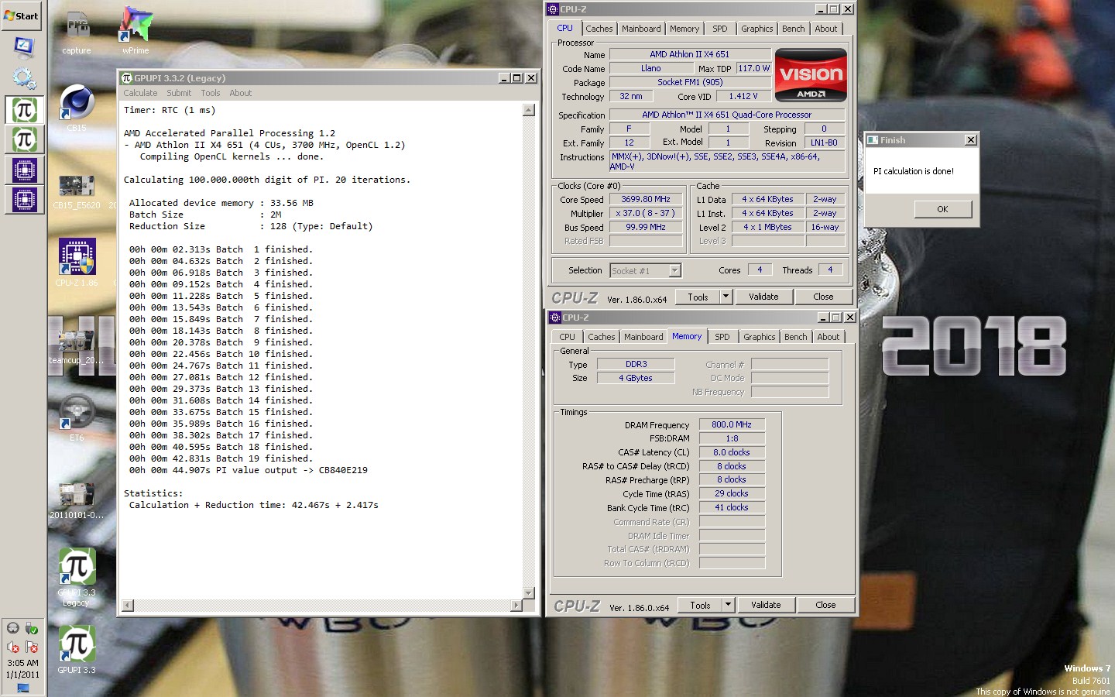
Task: Launch the wPrime desktop shortcut
Action: (136, 33)
